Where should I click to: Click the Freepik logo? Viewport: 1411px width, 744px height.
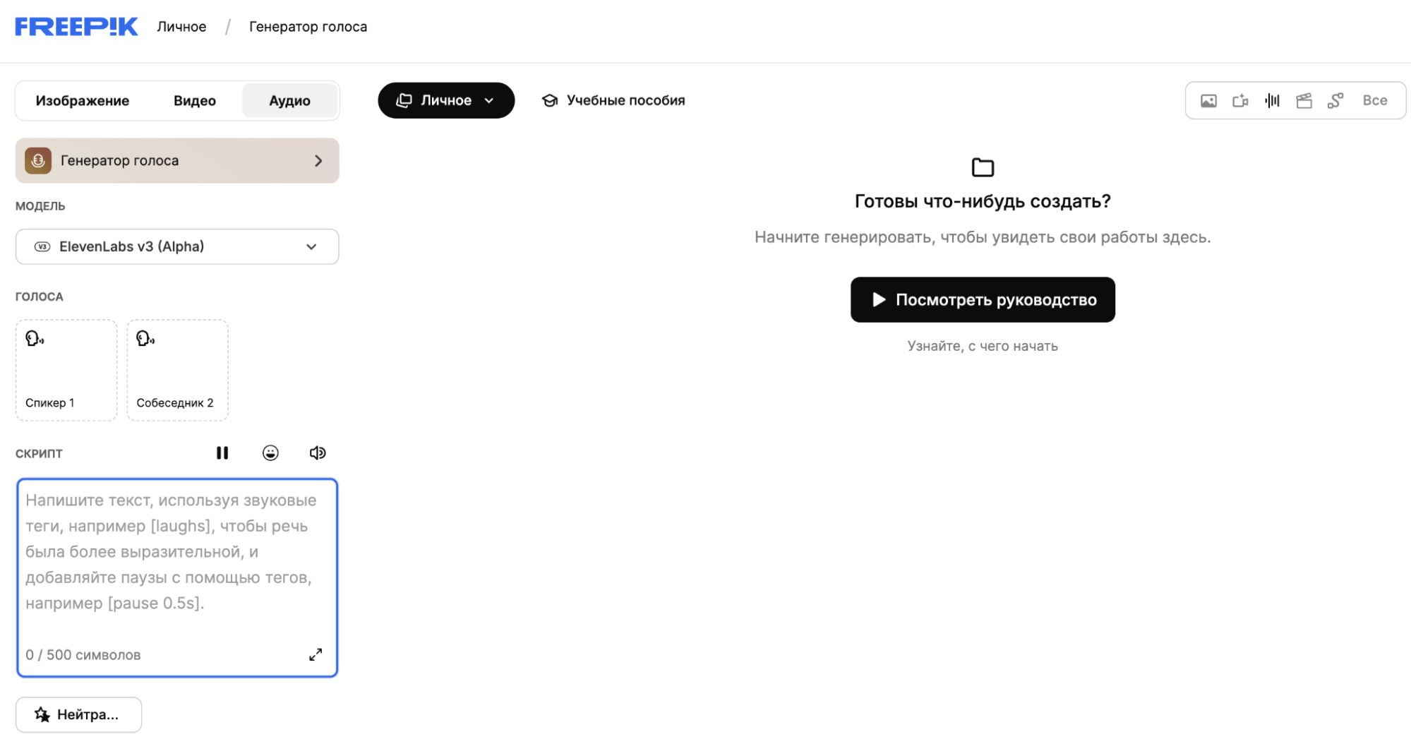tap(76, 27)
